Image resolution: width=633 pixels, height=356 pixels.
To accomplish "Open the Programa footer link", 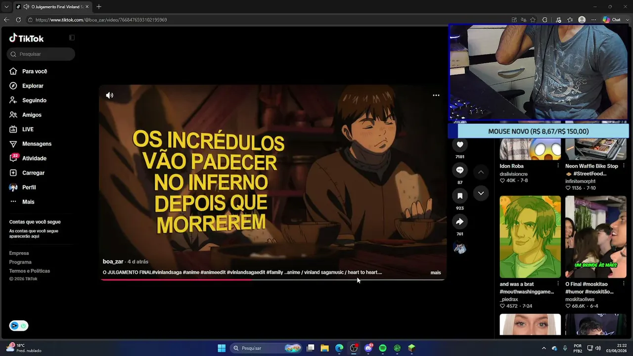I will point(20,262).
